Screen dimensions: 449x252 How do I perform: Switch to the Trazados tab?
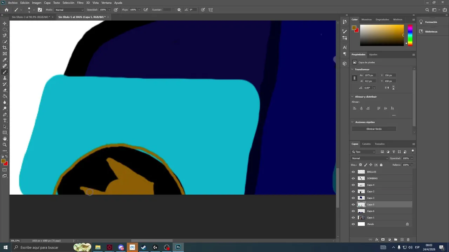[380, 144]
